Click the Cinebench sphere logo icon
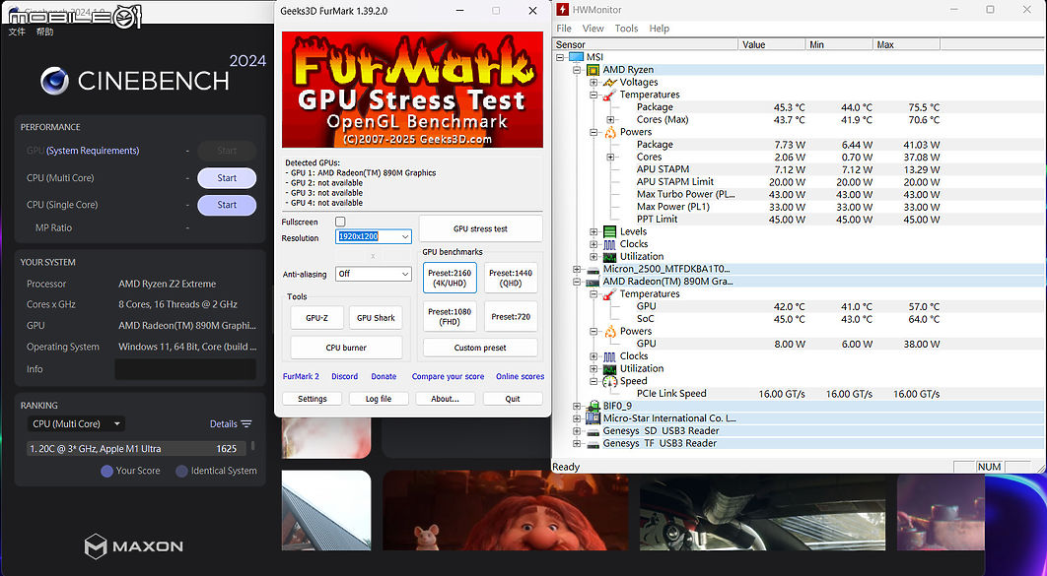 point(55,82)
